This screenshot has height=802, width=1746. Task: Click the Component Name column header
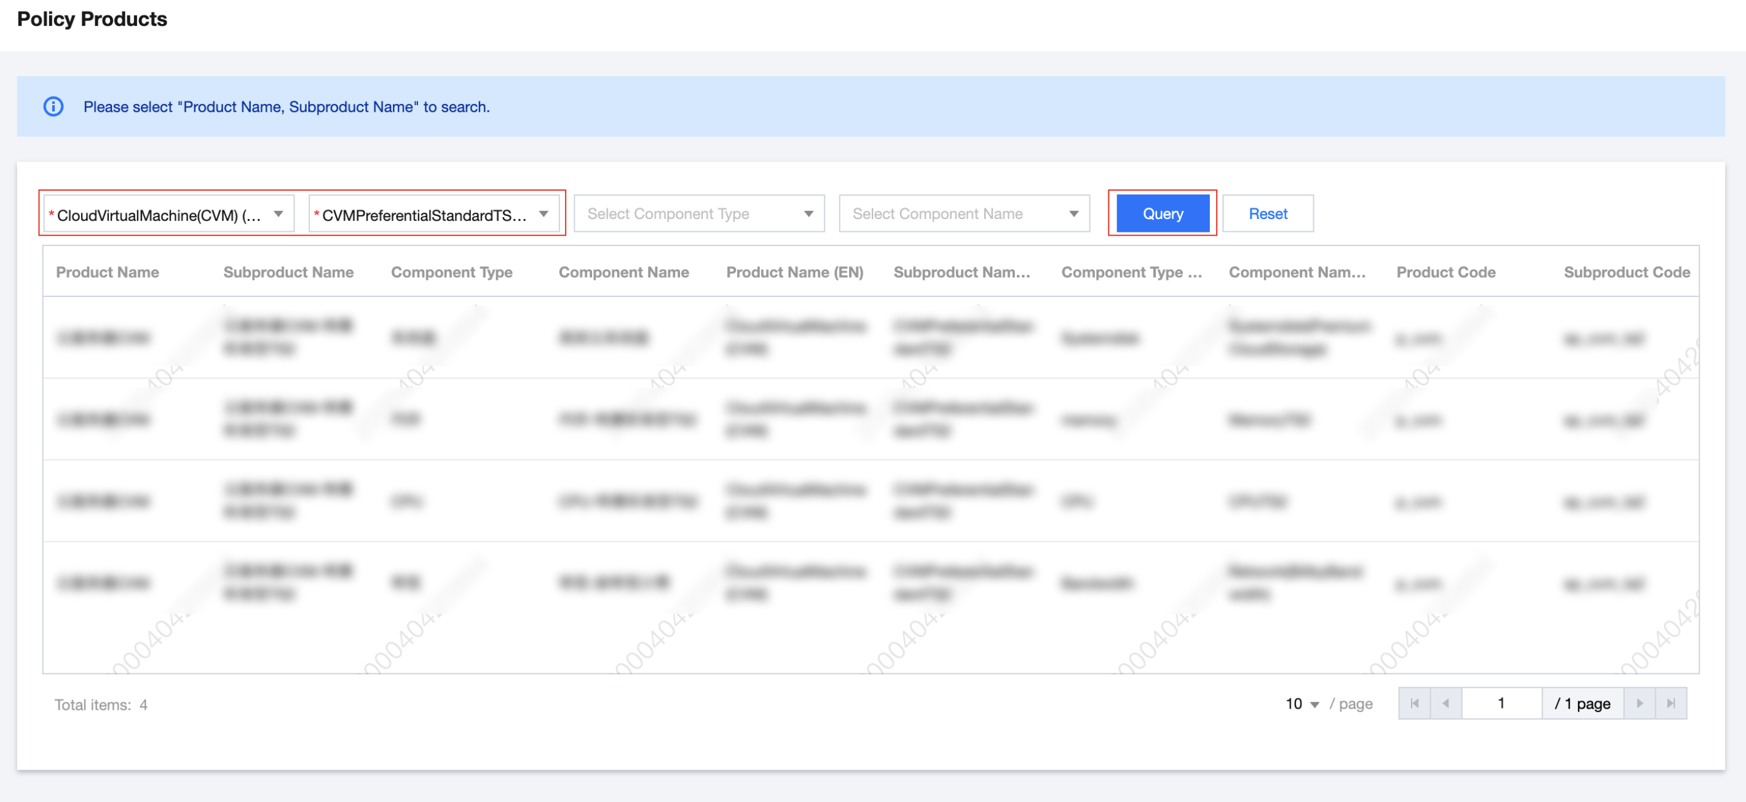pyautogui.click(x=623, y=272)
